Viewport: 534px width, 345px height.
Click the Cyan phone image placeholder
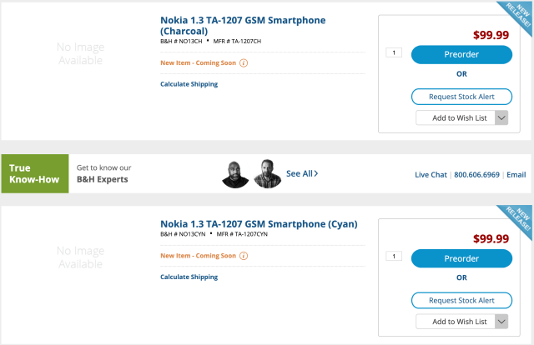(x=81, y=257)
